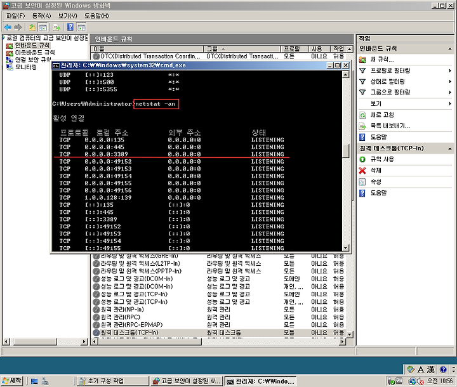This screenshot has height=387, width=457.
Task: Click the language bar 漢 Hanja icon
Action: pyautogui.click(x=431, y=369)
